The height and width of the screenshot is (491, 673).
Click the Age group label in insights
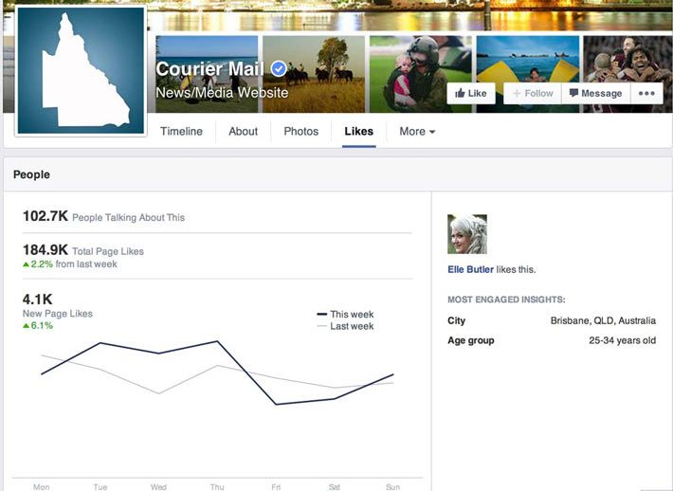pyautogui.click(x=471, y=340)
